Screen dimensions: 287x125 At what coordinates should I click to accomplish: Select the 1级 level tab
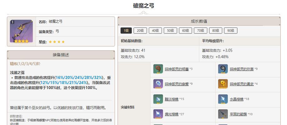[x=126, y=31]
